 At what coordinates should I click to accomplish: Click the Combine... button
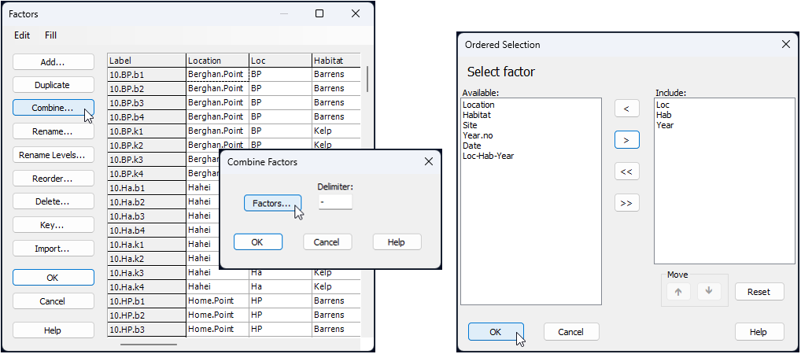coord(53,108)
